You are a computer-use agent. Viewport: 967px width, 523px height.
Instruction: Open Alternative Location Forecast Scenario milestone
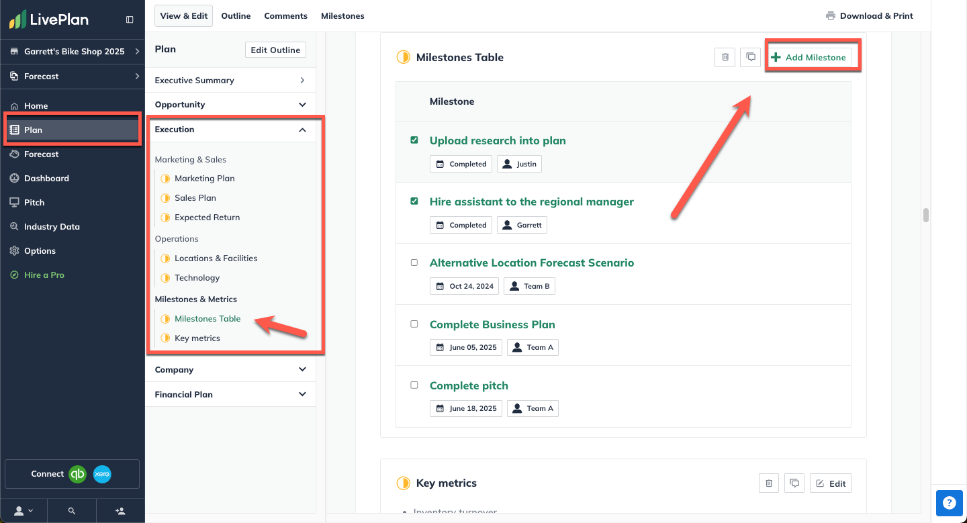[x=531, y=263]
